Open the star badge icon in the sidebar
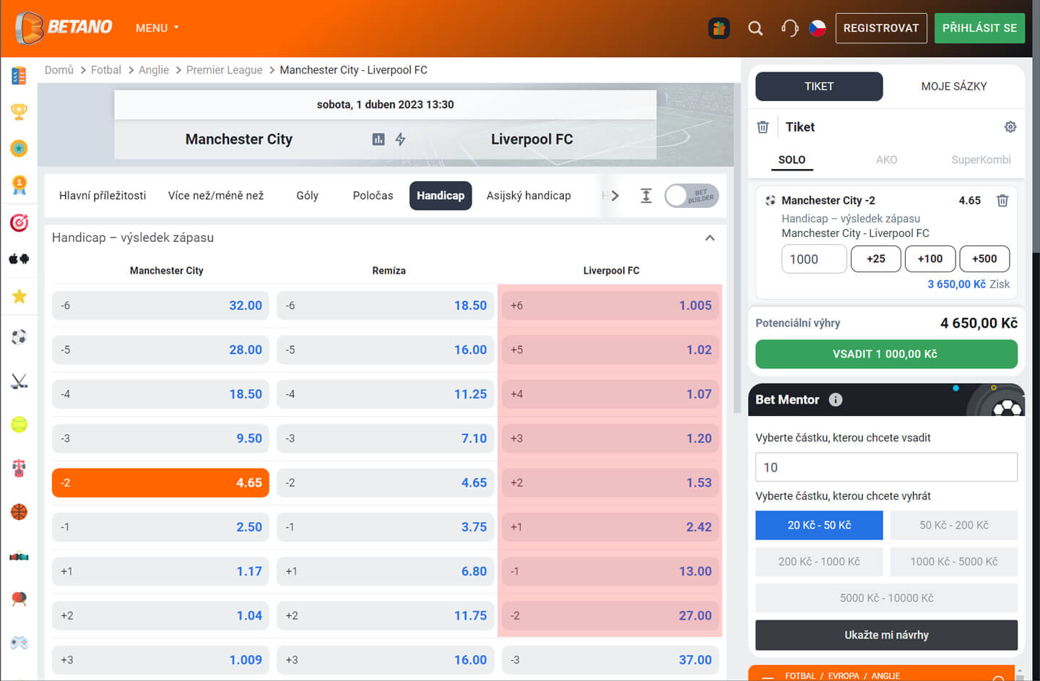1040x681 pixels. [19, 148]
